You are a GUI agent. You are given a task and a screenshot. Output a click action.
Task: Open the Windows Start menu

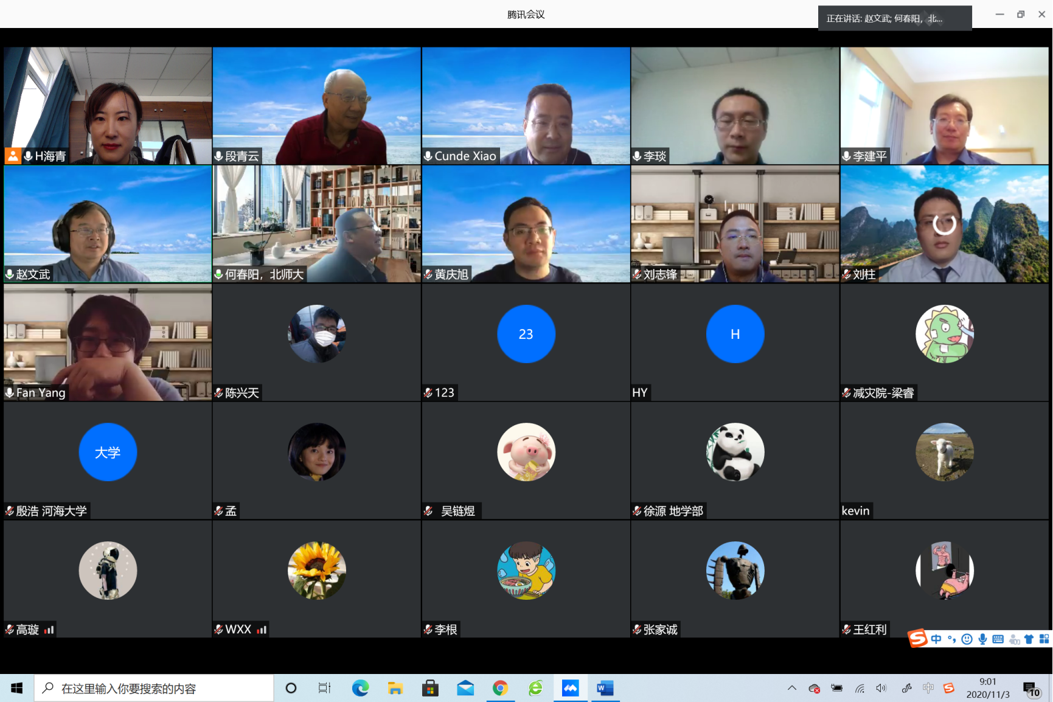(x=16, y=688)
